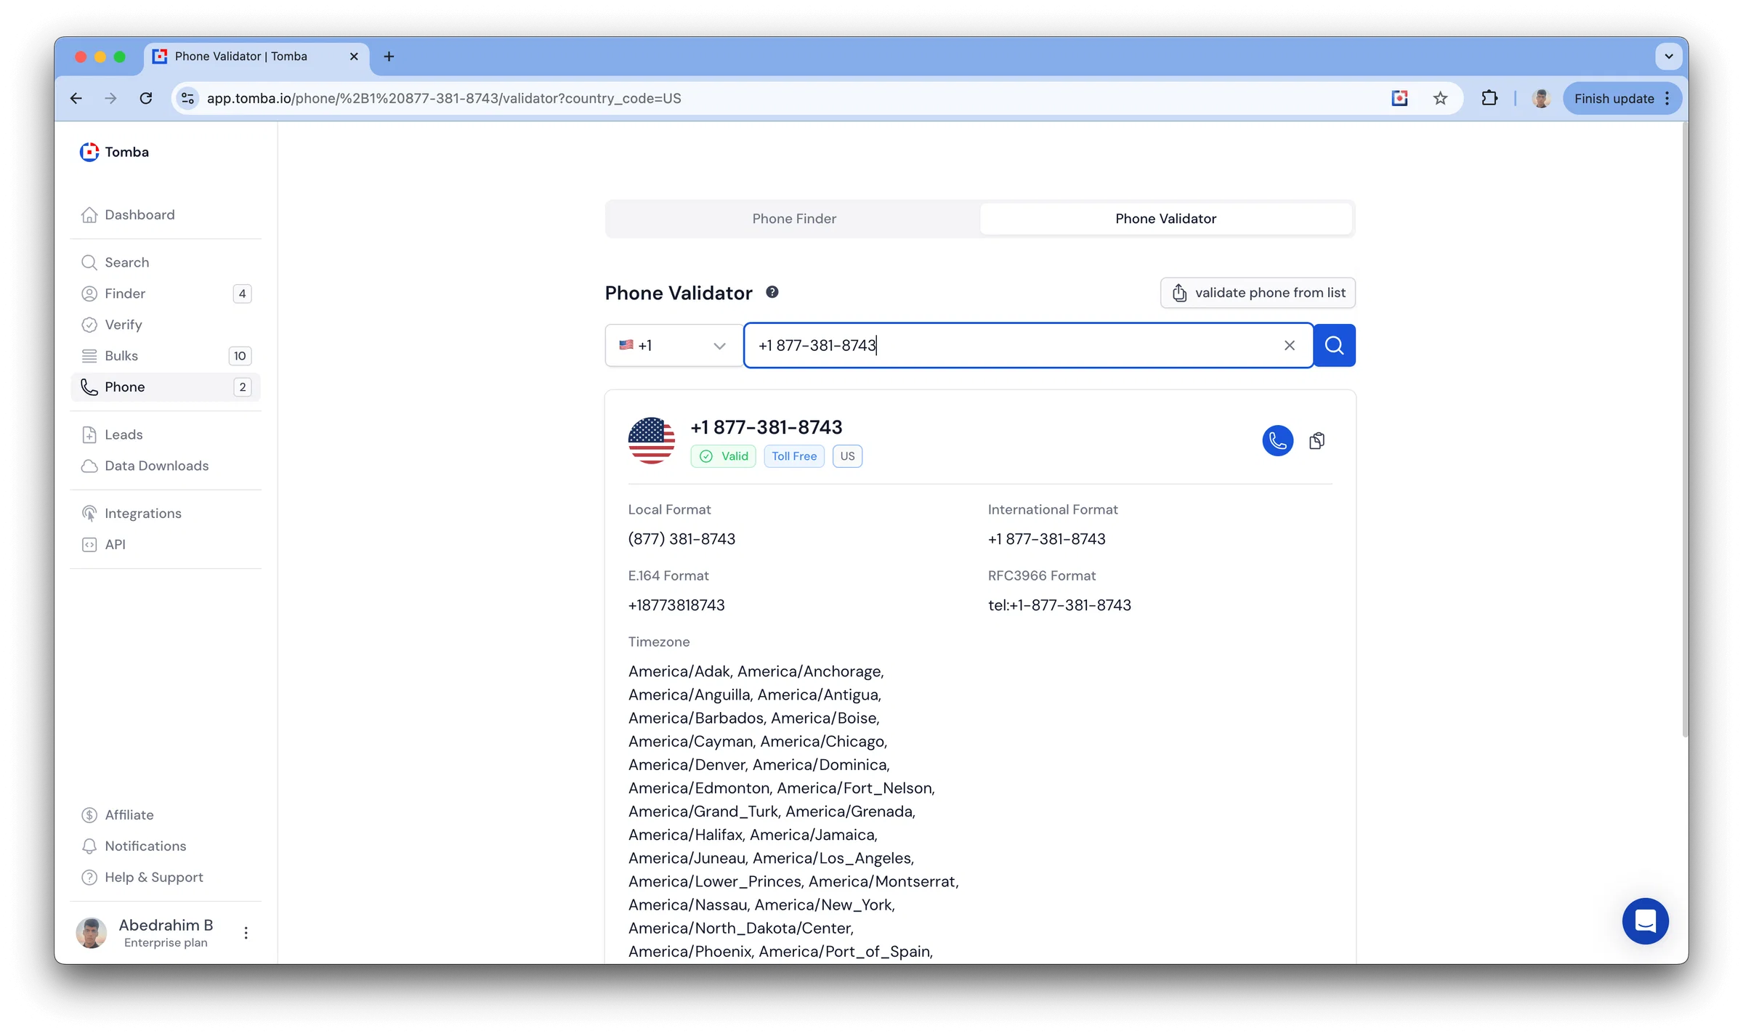Go forward in browser history
Viewport: 1743px width, 1036px height.
click(110, 98)
